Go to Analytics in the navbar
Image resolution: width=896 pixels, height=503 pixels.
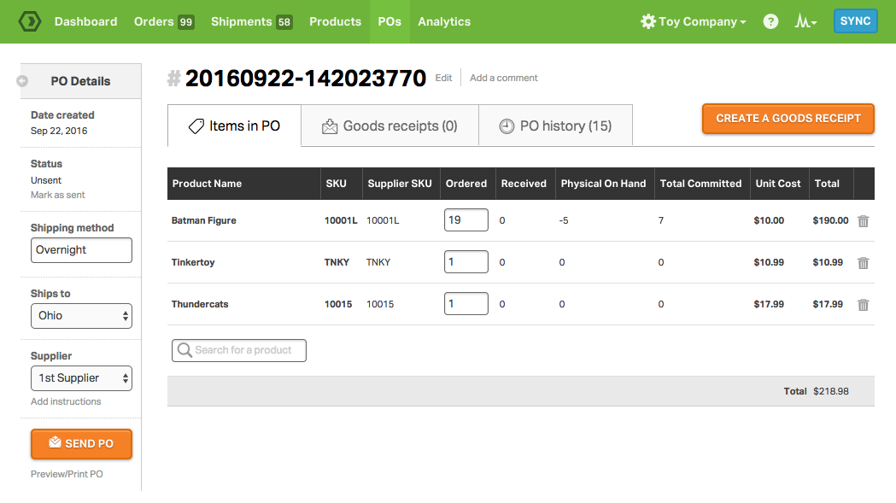[x=444, y=21]
